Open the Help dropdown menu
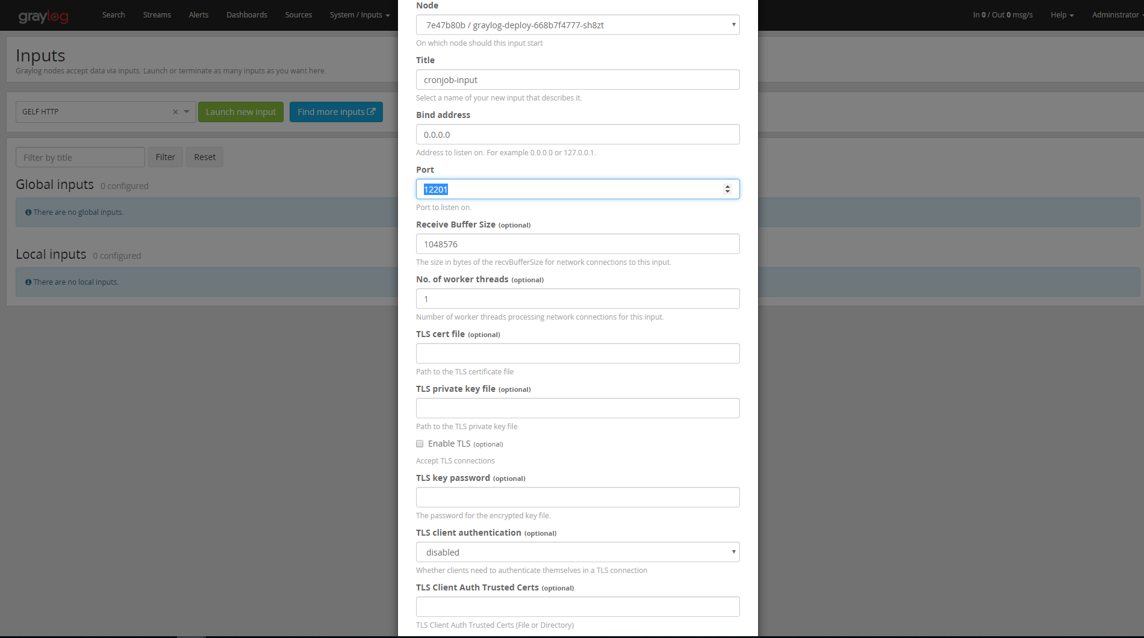This screenshot has width=1144, height=638. pyautogui.click(x=1062, y=15)
